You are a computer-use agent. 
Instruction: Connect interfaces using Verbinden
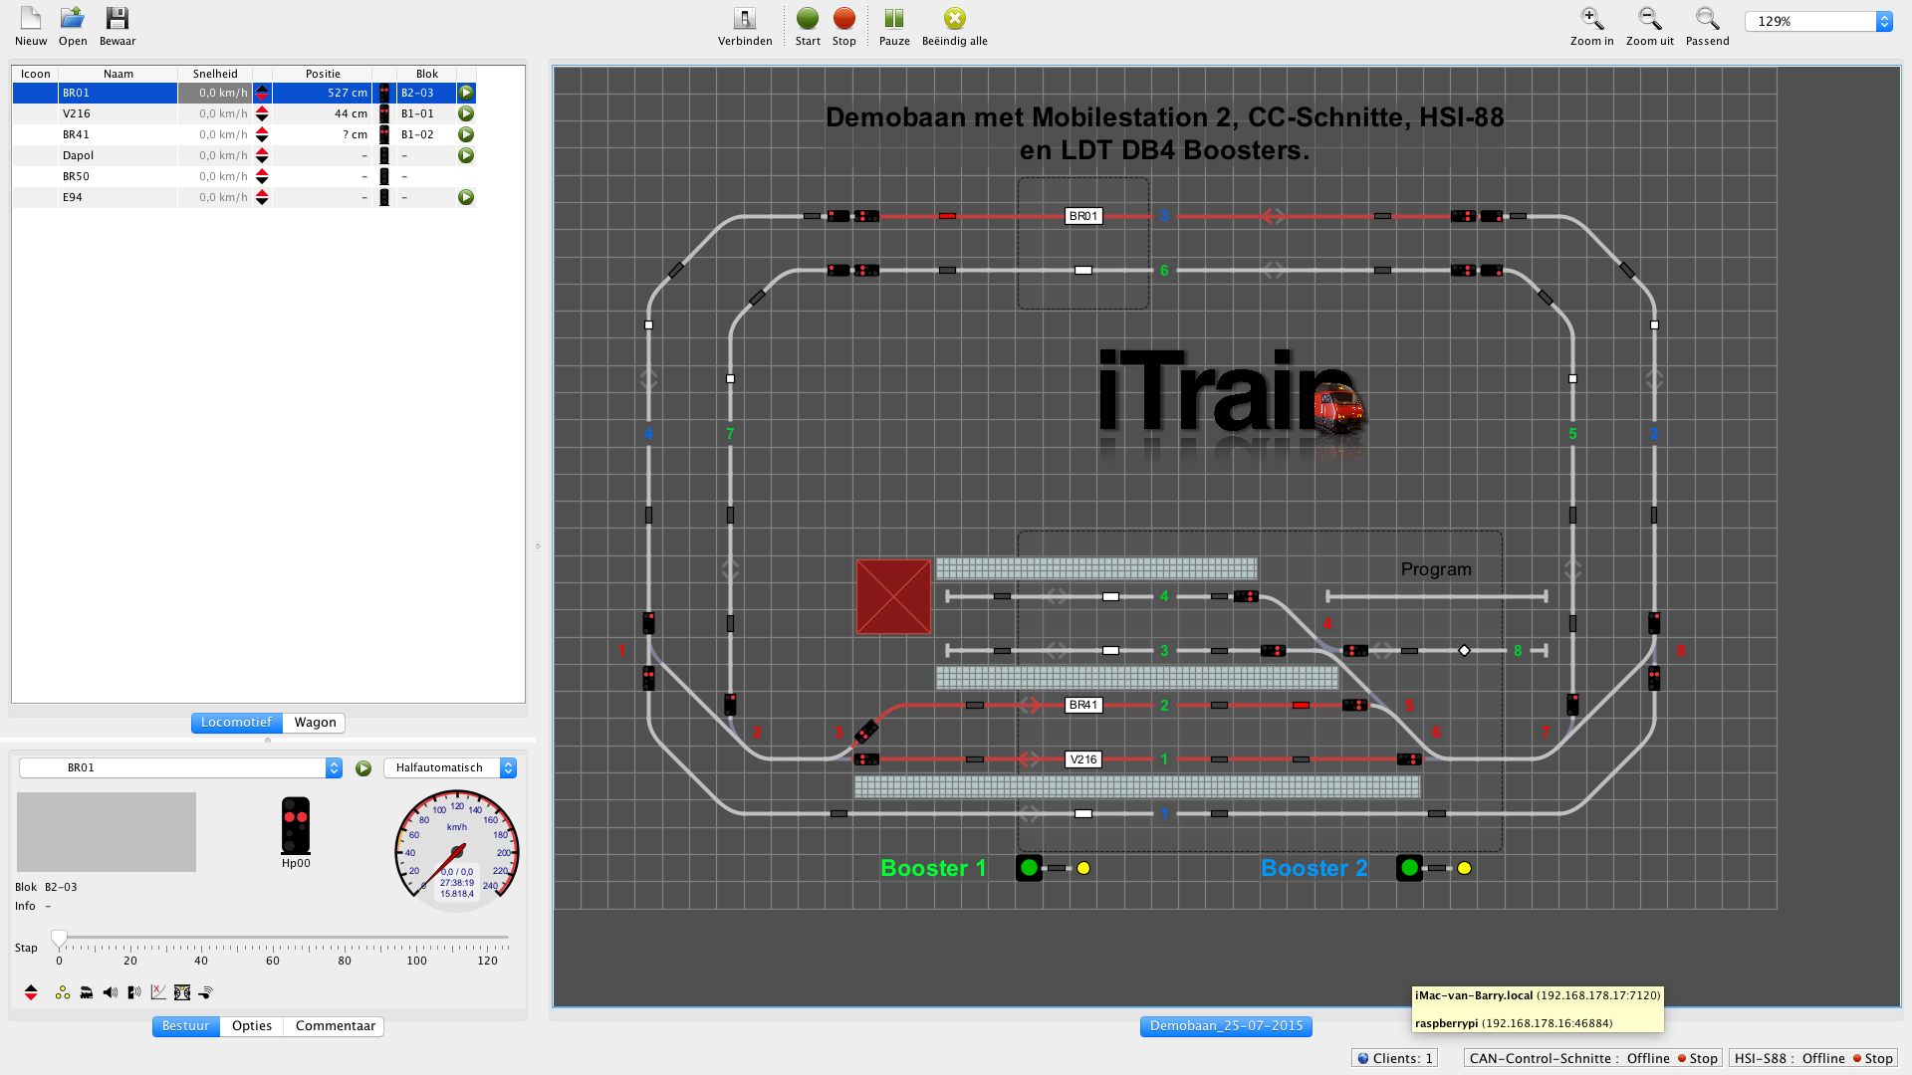(745, 27)
